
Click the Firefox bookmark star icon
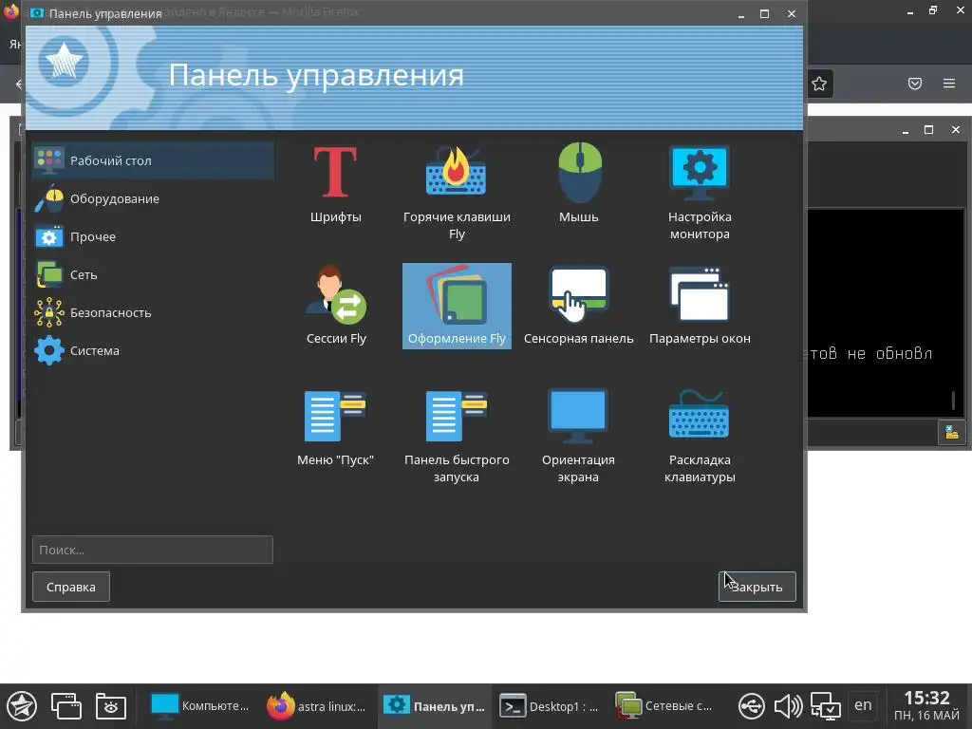point(819,84)
